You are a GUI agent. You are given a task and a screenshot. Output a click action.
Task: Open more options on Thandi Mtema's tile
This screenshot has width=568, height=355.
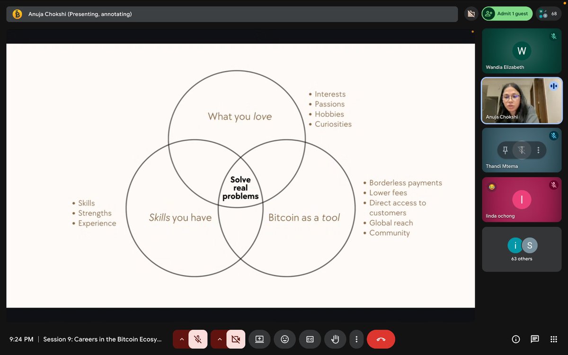pyautogui.click(x=538, y=150)
